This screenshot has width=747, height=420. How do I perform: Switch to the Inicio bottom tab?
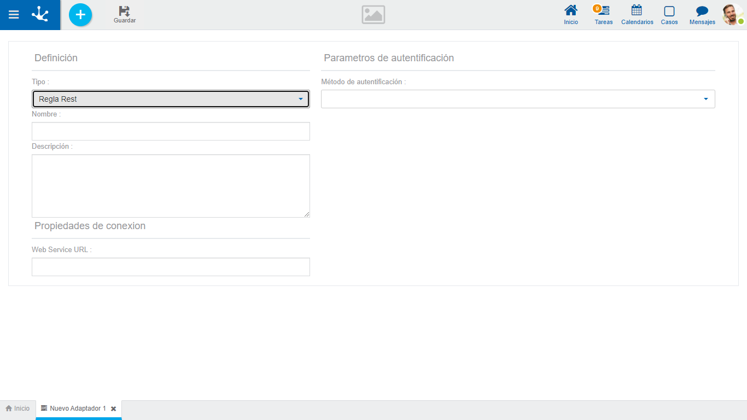[x=17, y=409]
